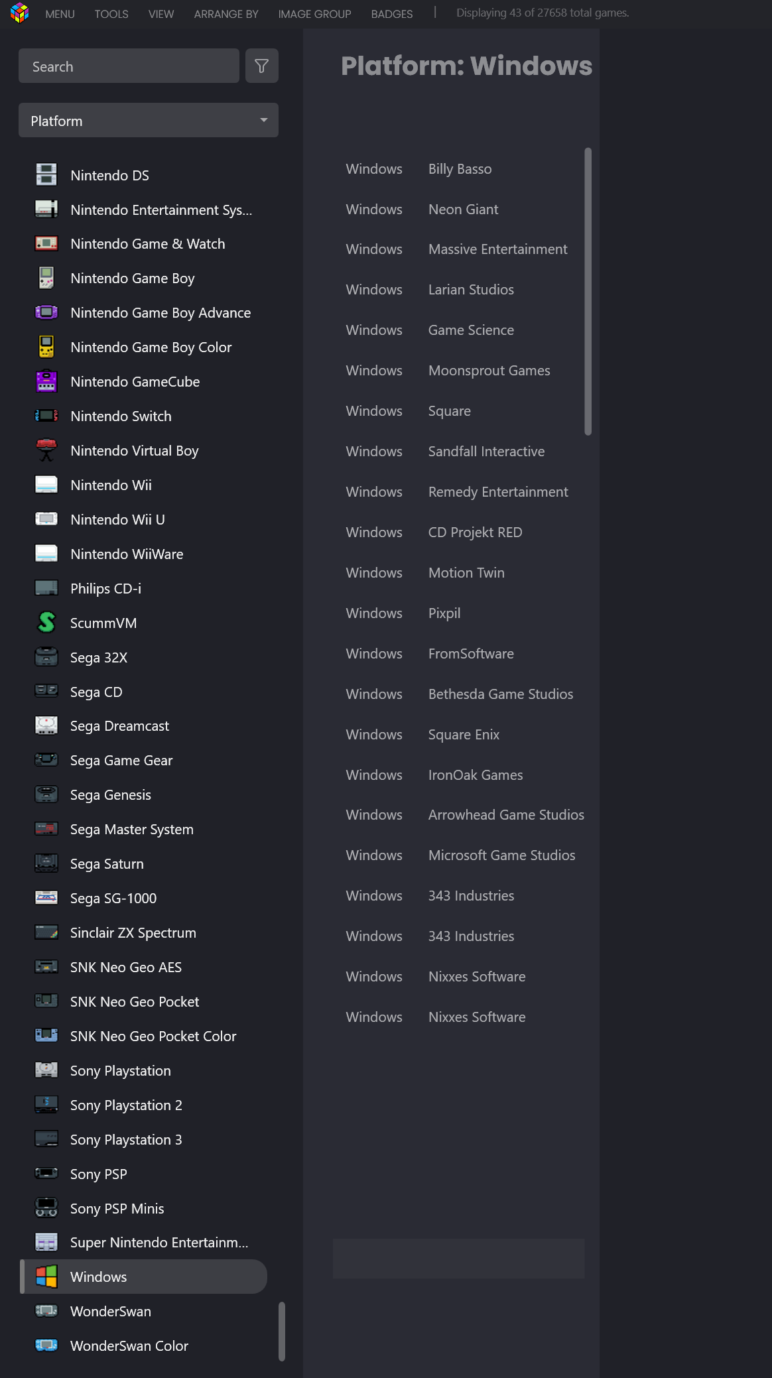Open the filter funnel icon button
Viewport: 772px width, 1378px height.
(x=262, y=66)
